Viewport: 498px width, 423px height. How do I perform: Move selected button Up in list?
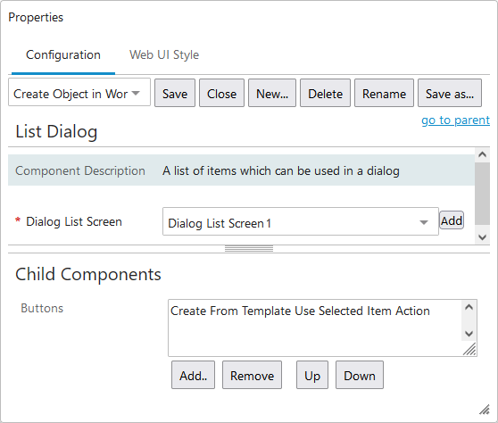tap(312, 376)
